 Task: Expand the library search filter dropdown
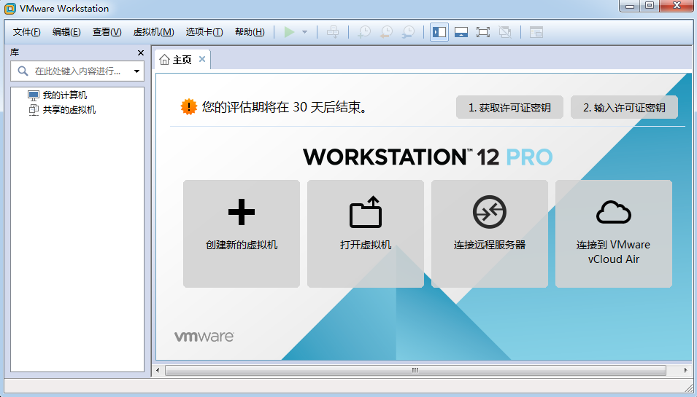136,71
